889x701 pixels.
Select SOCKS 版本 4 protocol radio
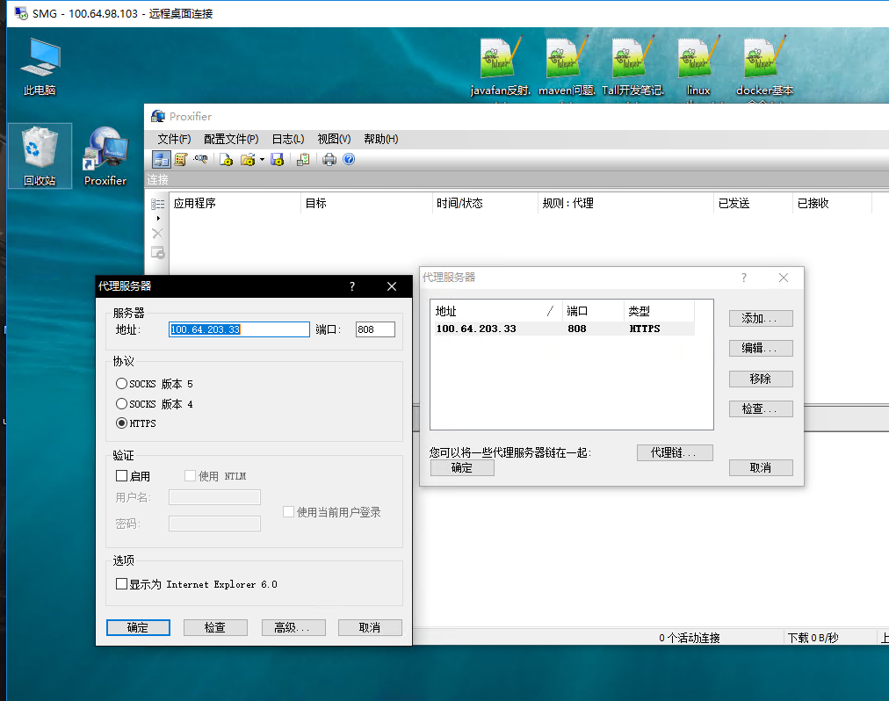point(121,404)
